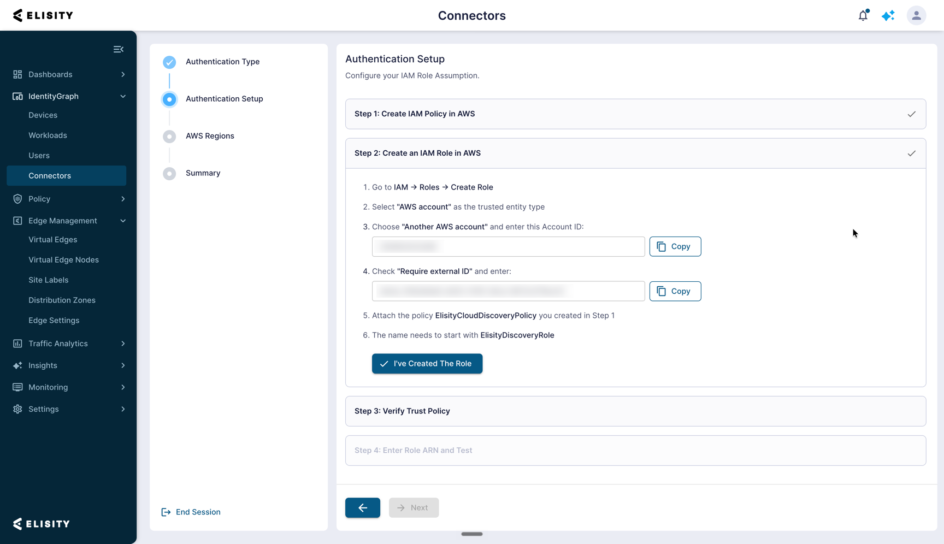Click the End Session link
The image size is (944, 544).
pos(191,512)
